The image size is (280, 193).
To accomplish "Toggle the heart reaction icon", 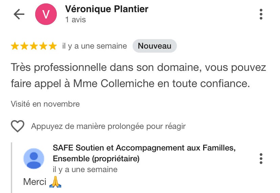I will tap(18, 127).
